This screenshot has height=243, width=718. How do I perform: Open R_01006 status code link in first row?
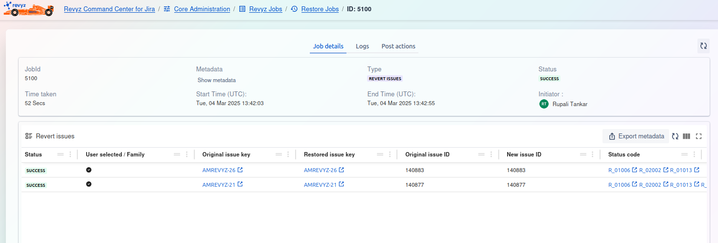pyautogui.click(x=619, y=171)
